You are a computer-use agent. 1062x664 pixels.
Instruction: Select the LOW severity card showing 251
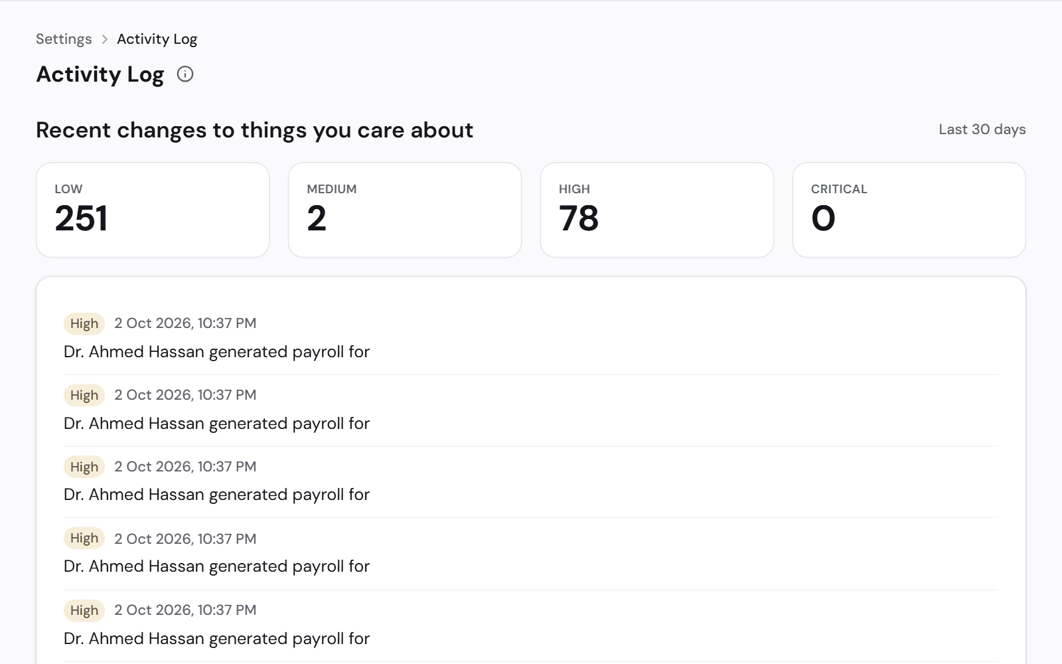(x=153, y=210)
